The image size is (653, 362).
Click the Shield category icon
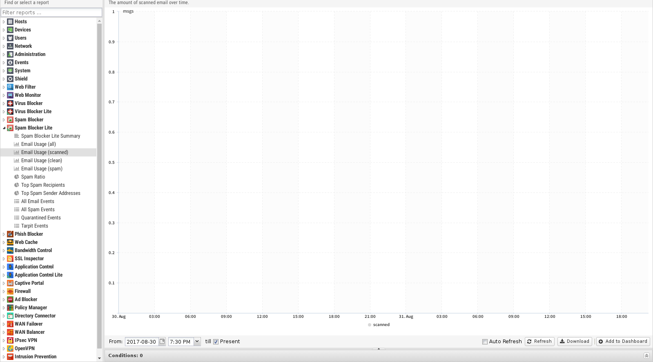[x=10, y=79]
